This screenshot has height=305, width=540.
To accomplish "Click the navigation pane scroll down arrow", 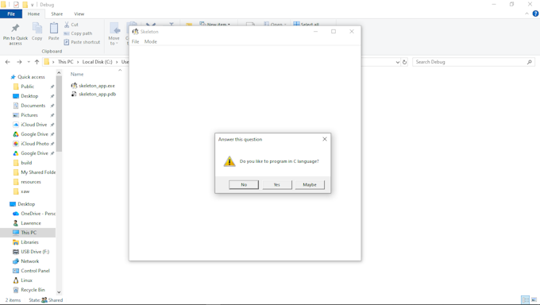I will pos(59,292).
